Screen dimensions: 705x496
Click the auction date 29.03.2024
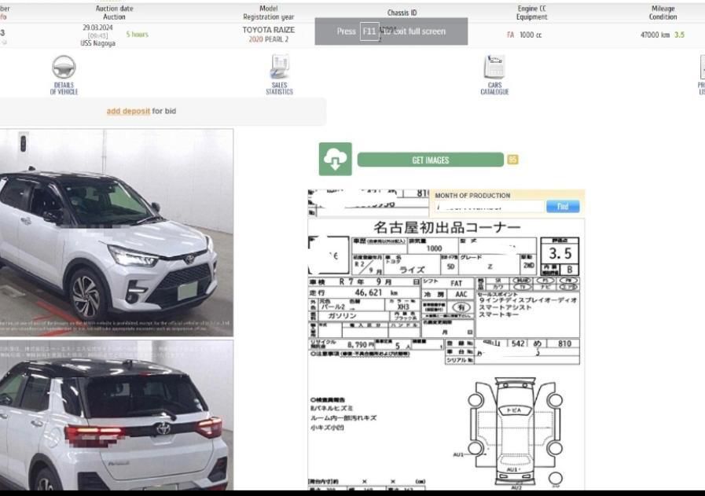tap(97, 28)
